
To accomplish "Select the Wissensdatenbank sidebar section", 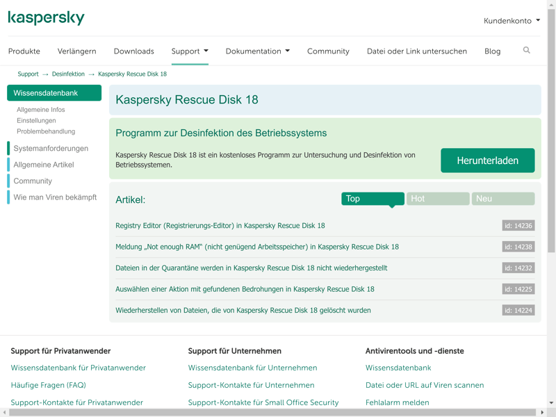I will point(54,93).
